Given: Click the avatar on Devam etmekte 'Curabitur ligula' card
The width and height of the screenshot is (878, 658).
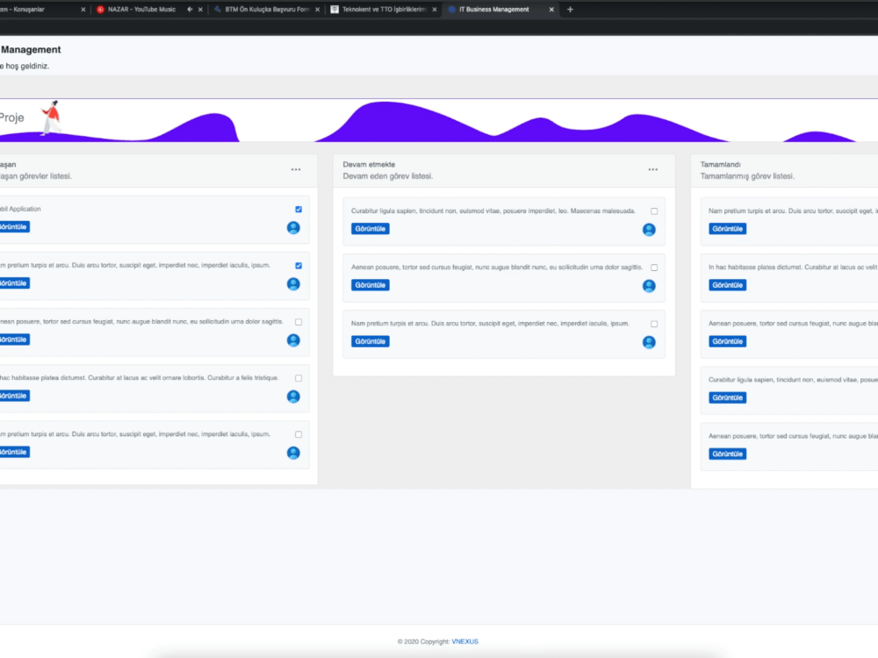Looking at the screenshot, I should [x=649, y=229].
